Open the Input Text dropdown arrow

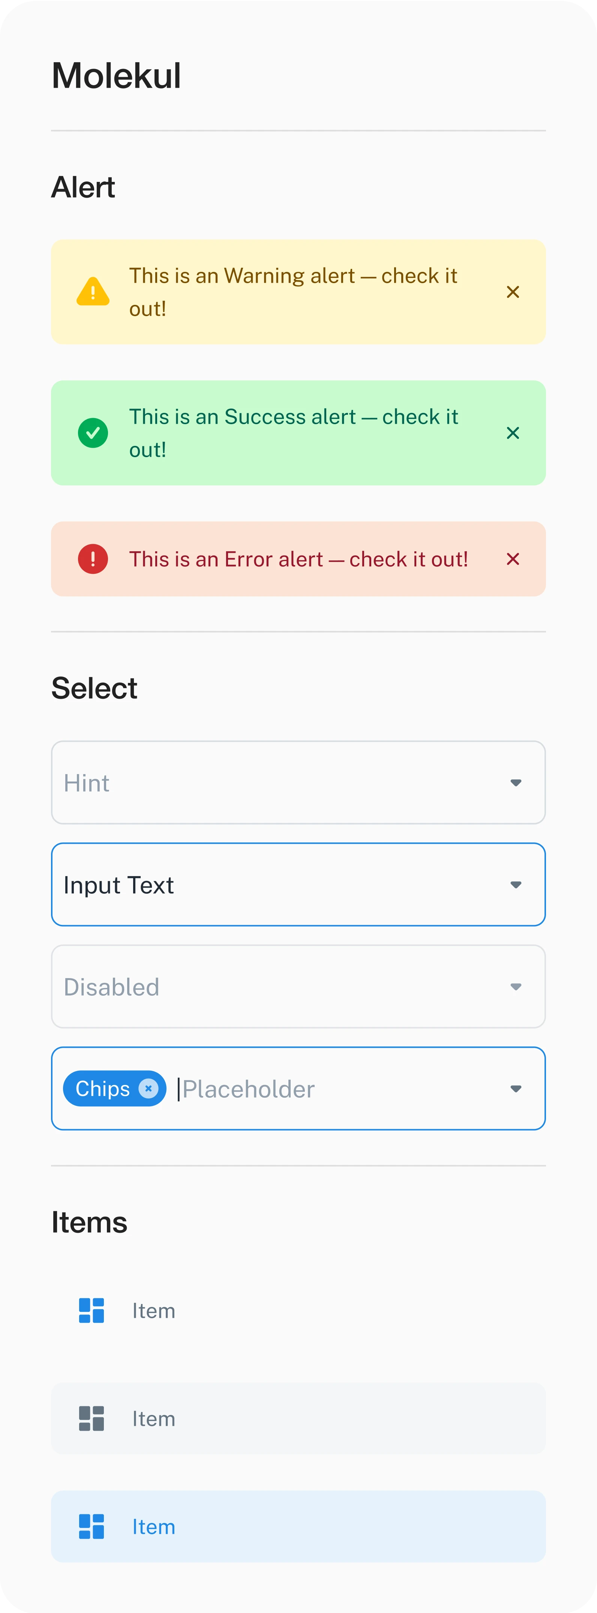516,885
